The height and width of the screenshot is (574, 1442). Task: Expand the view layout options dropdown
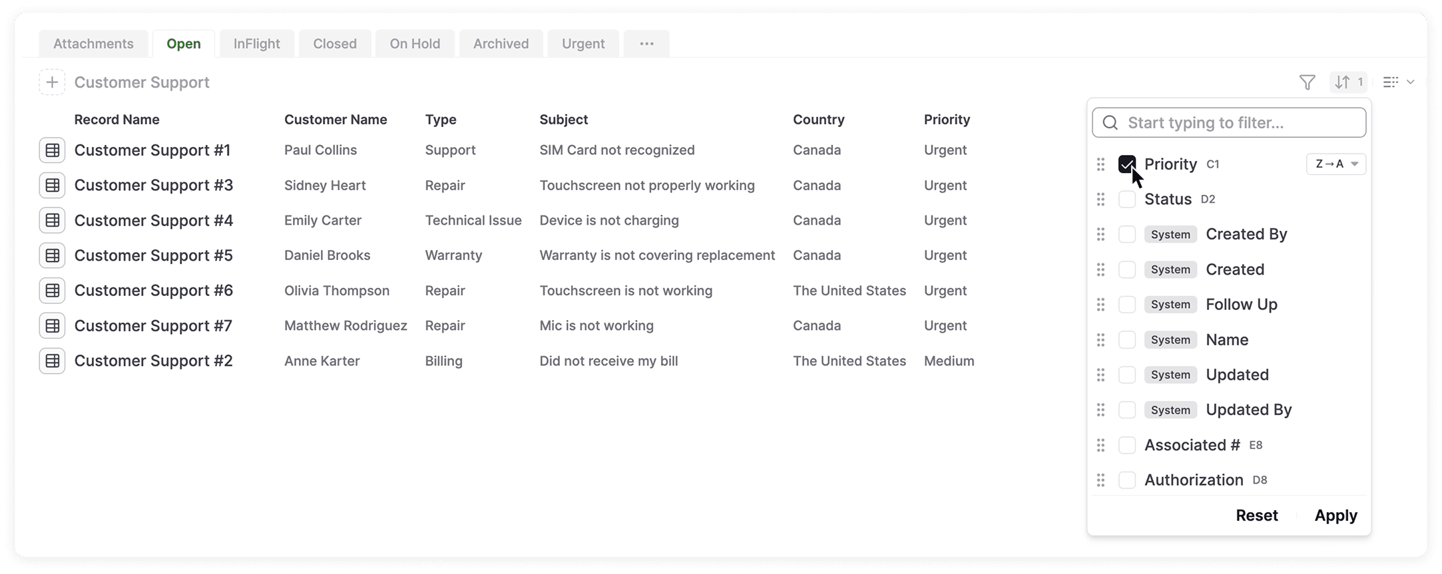[x=1398, y=82]
